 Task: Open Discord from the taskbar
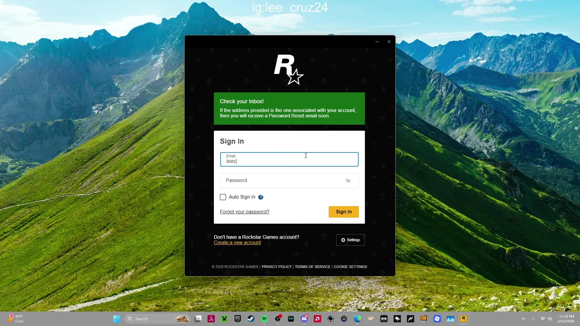coord(304,319)
